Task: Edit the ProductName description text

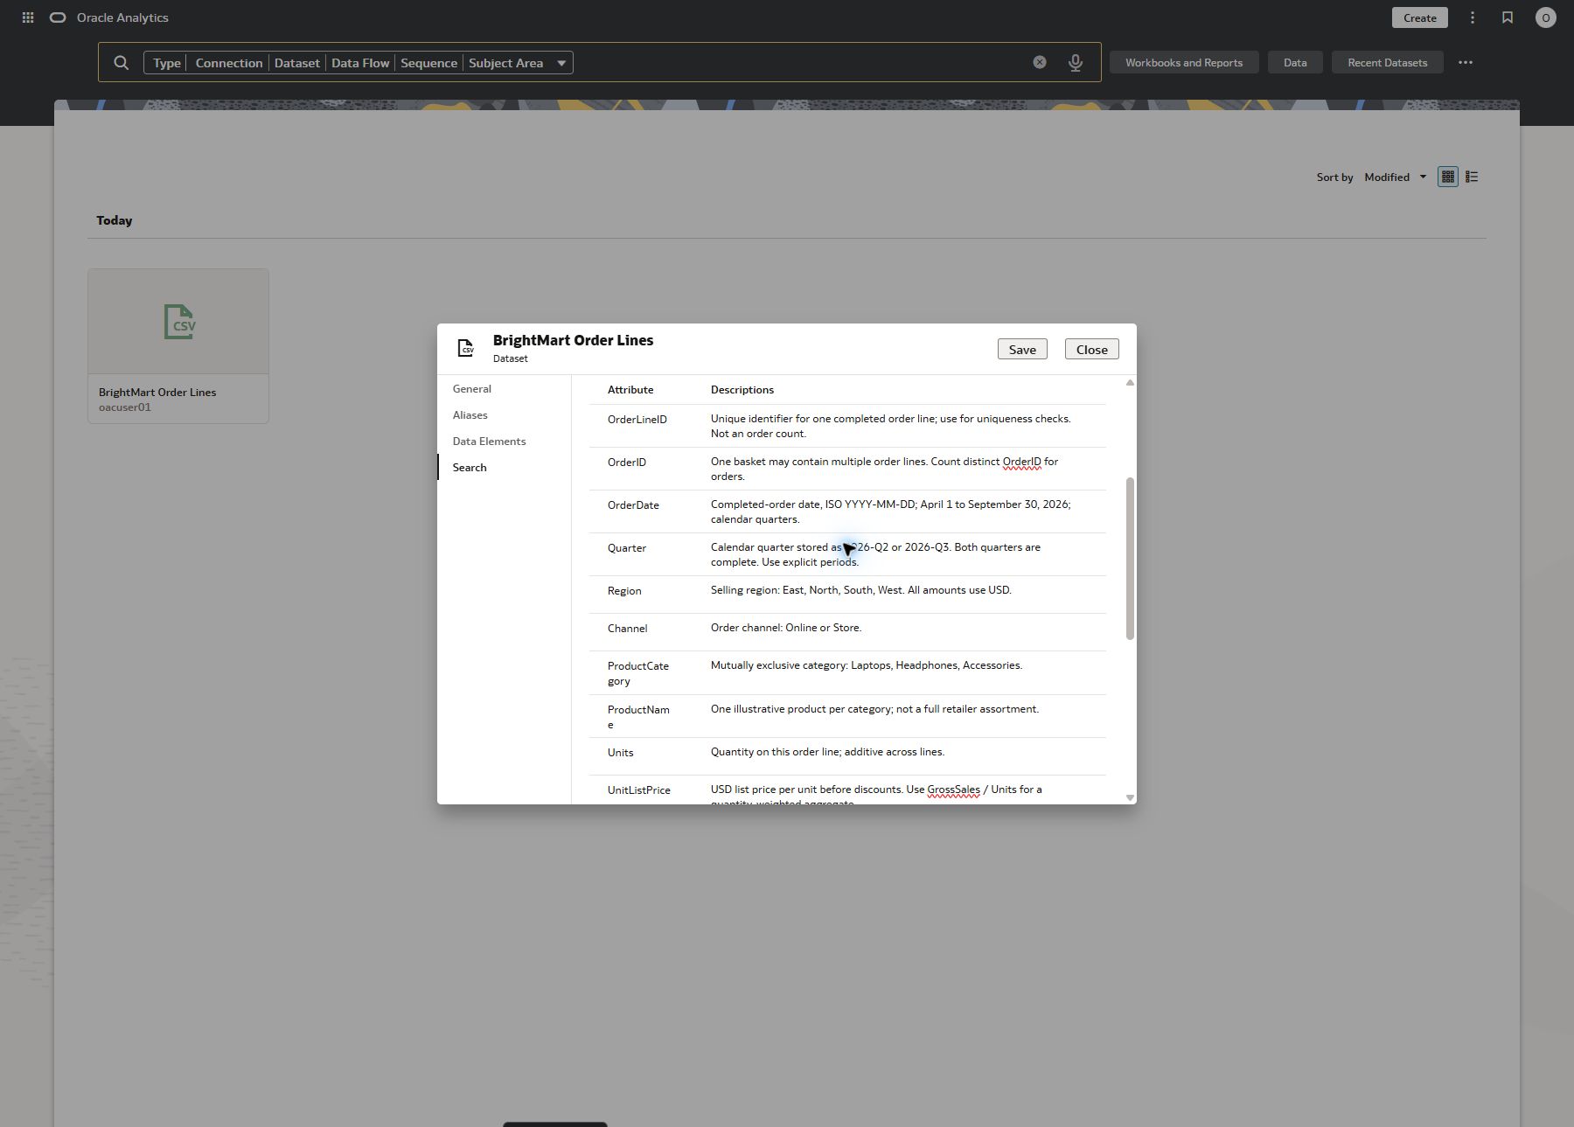Action: coord(874,709)
